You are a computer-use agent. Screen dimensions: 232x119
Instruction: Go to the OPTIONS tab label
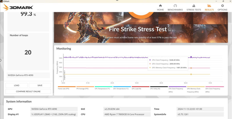[222, 10]
